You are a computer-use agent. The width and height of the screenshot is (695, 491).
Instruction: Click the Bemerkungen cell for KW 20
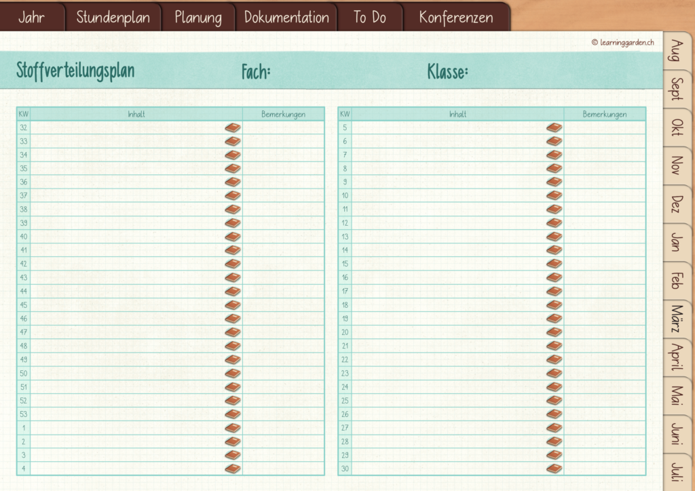pyautogui.click(x=605, y=332)
